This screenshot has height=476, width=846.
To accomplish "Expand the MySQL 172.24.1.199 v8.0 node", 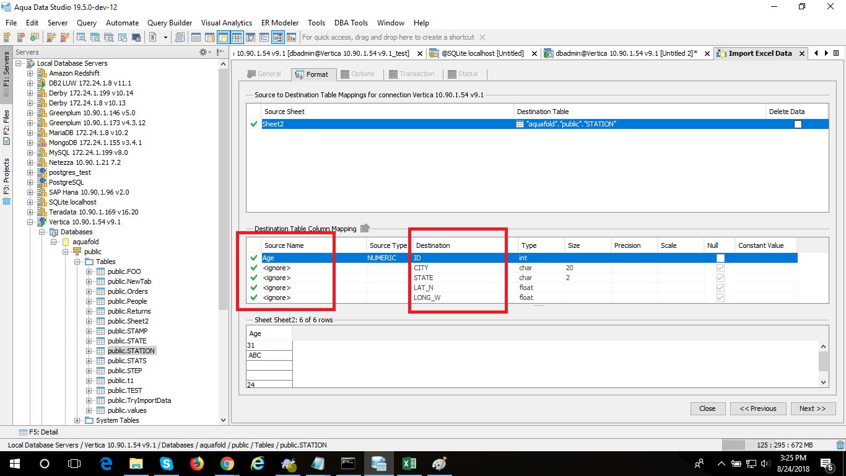I will pos(30,152).
